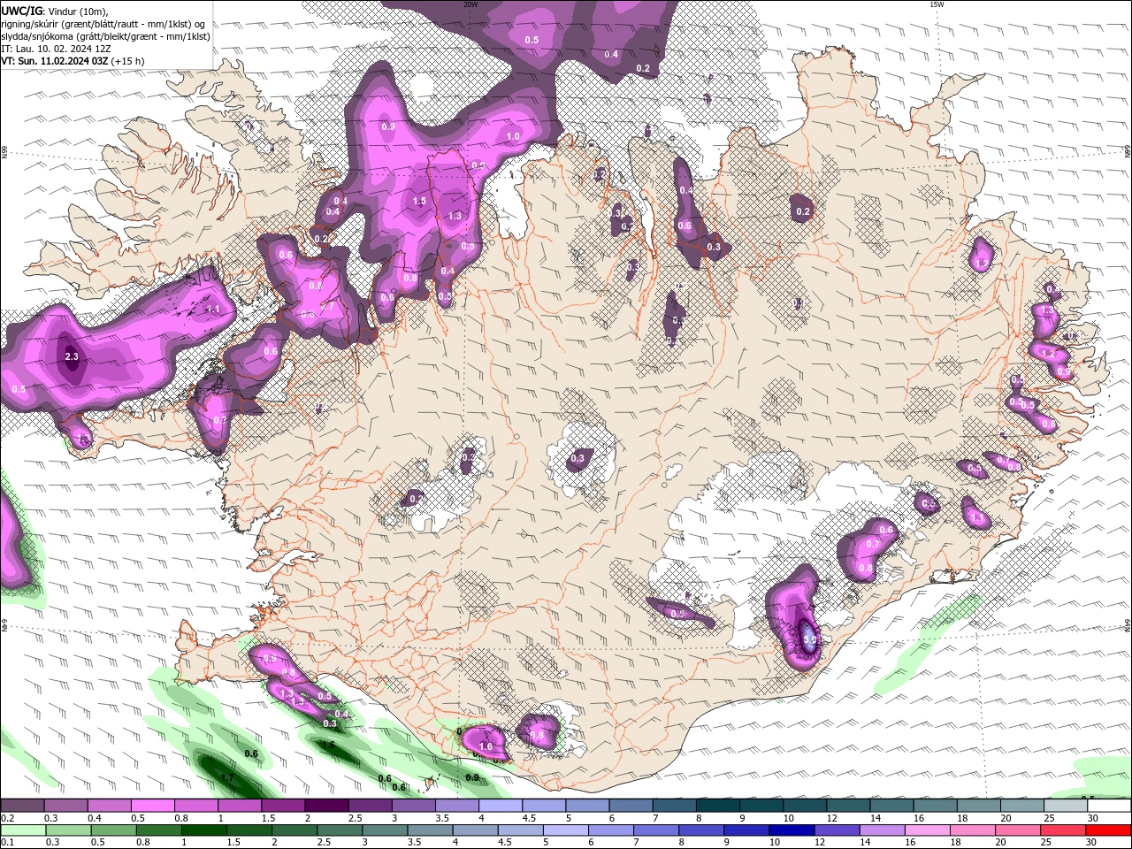Click lower legend swatch between 1 and 1.5
Image resolution: width=1132 pixels, height=849 pixels.
[x=203, y=830]
